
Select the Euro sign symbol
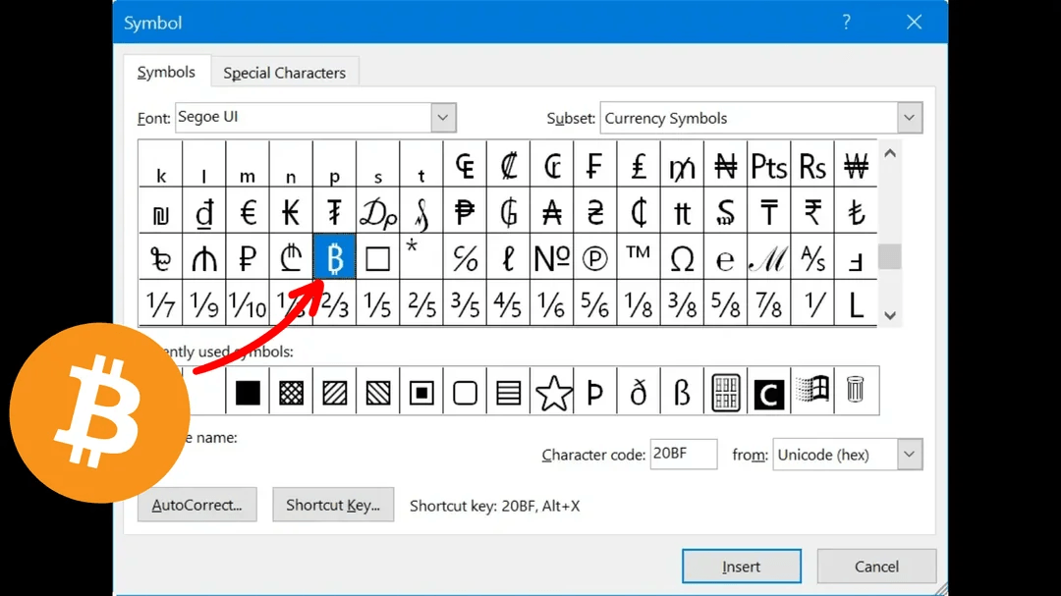pyautogui.click(x=248, y=210)
